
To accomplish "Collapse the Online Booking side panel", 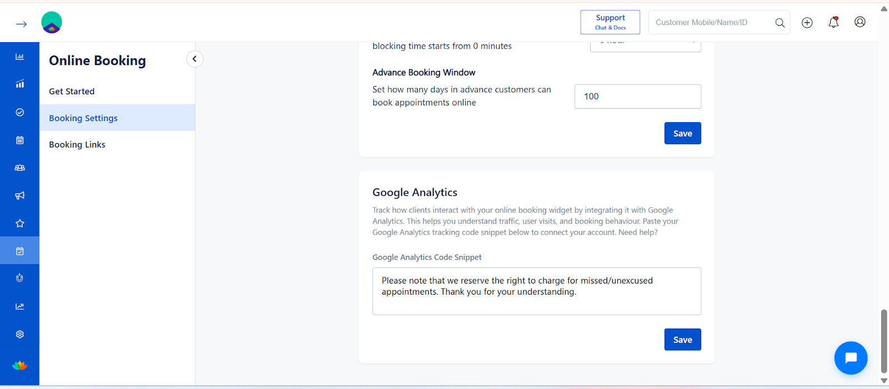I will point(194,59).
